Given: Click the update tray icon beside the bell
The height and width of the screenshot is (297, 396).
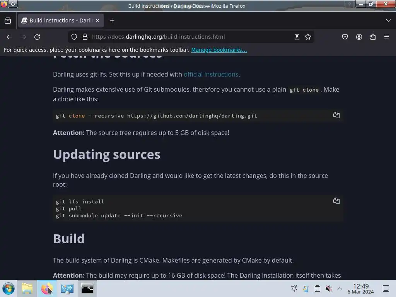Looking at the screenshot, I should tap(306, 288).
